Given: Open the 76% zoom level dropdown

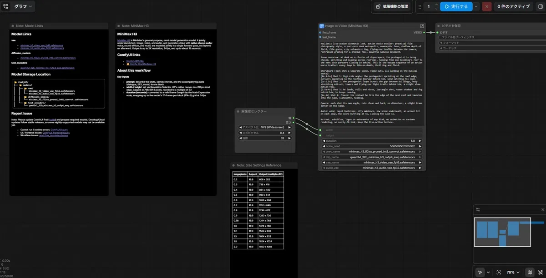Looking at the screenshot, I should coord(513,272).
